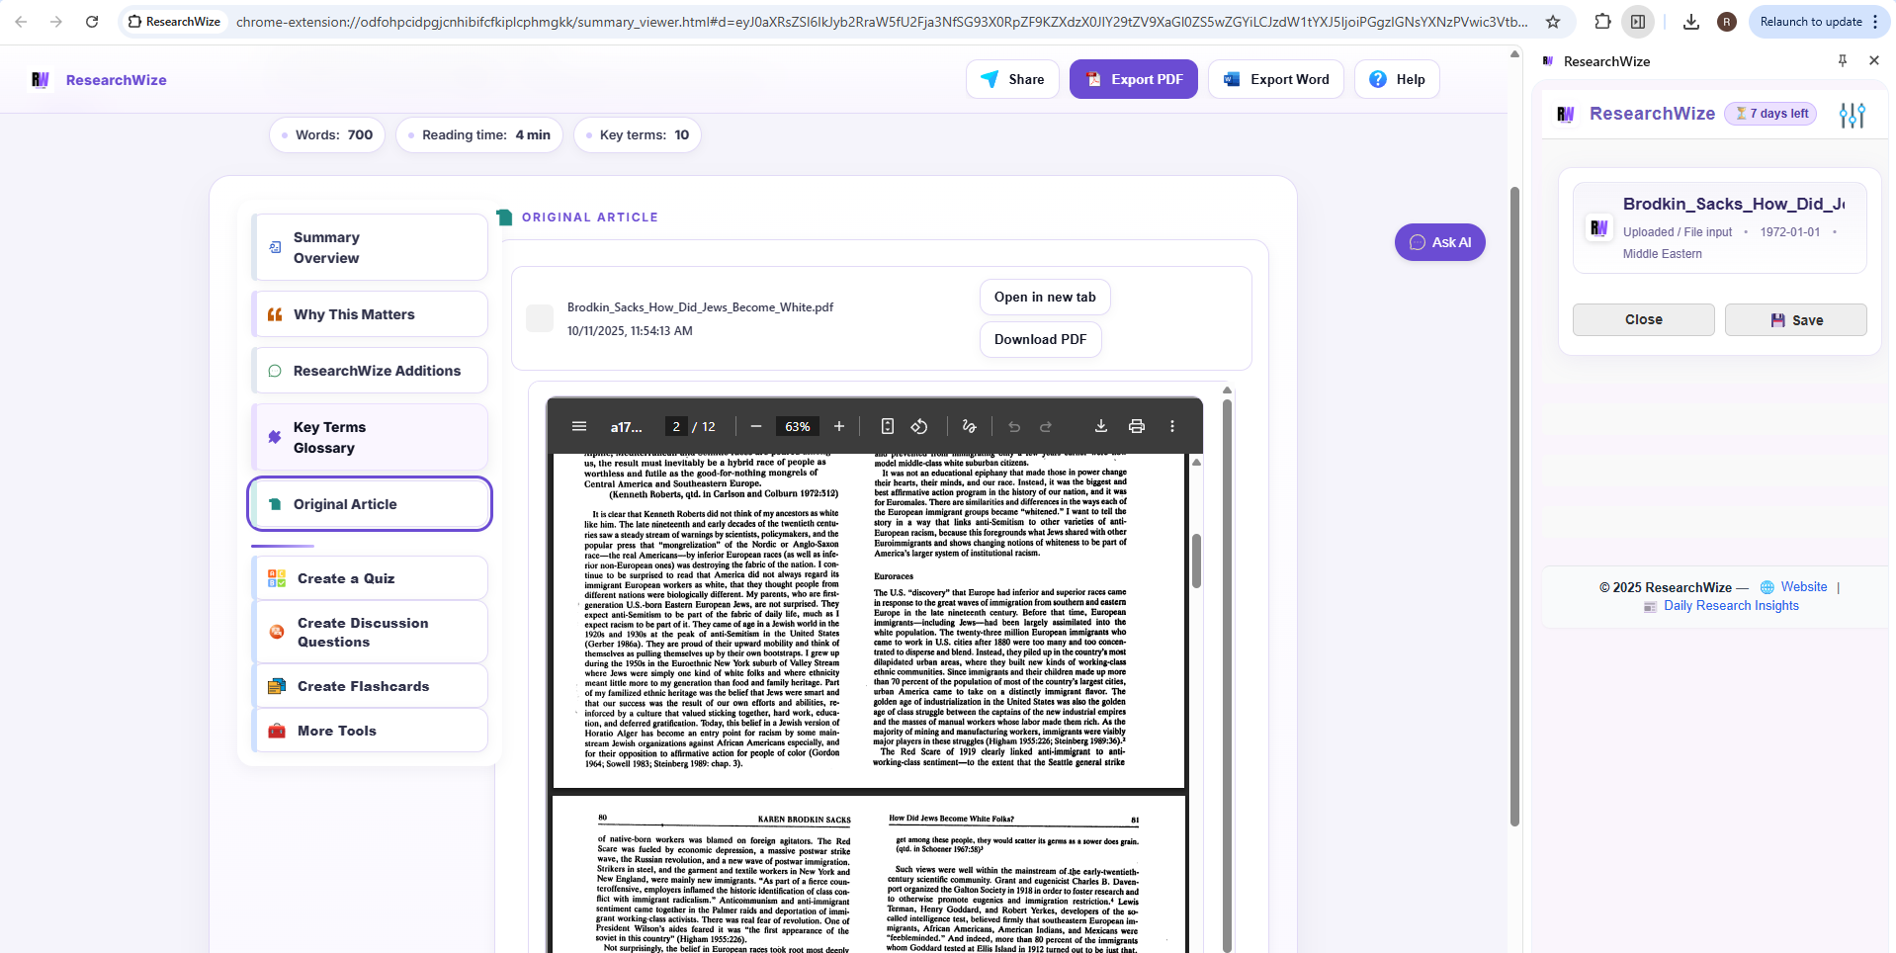Click the Export PDF button
Screen dimensions: 1896x953
[1133, 79]
